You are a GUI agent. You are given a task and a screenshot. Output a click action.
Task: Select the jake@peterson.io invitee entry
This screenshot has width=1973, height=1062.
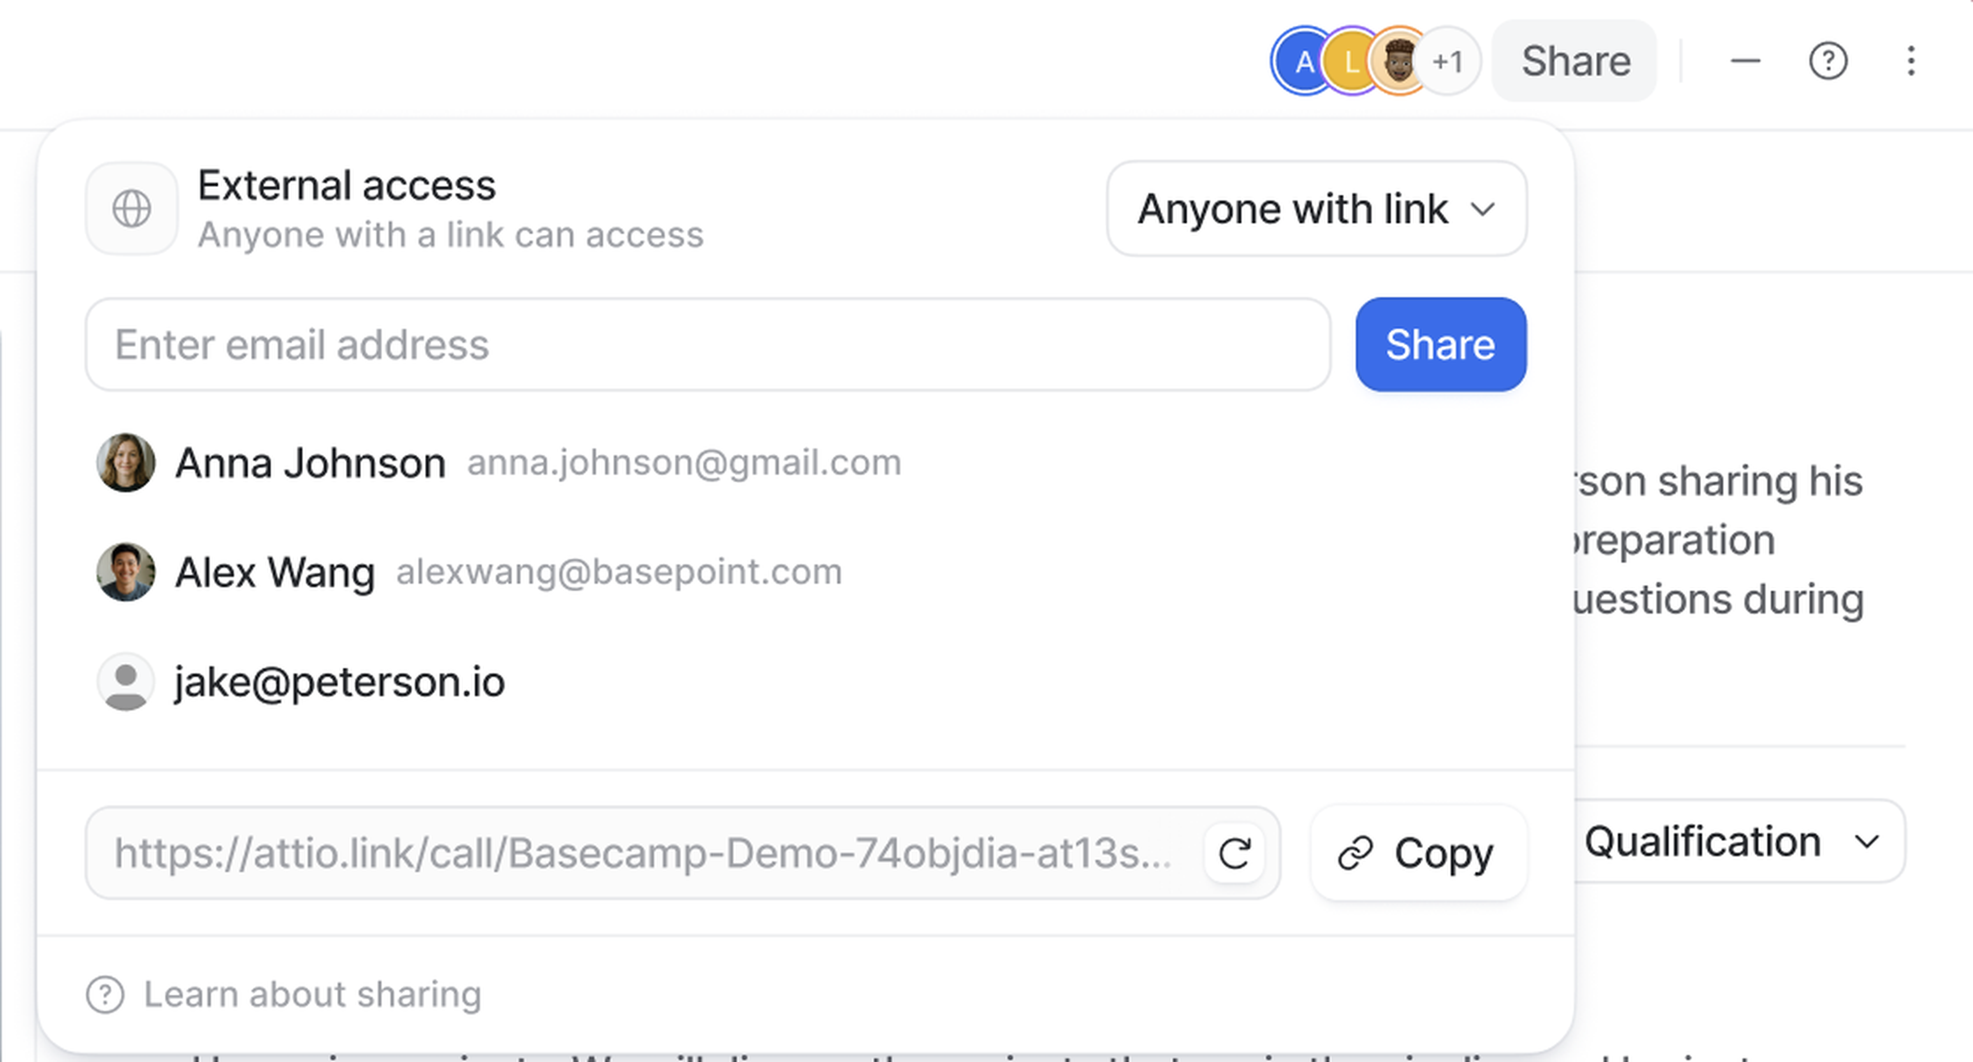pyautogui.click(x=339, y=681)
